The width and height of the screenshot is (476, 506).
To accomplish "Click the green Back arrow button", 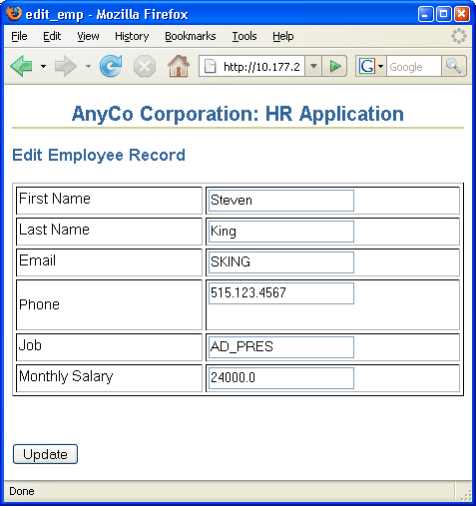I will pos(21,66).
